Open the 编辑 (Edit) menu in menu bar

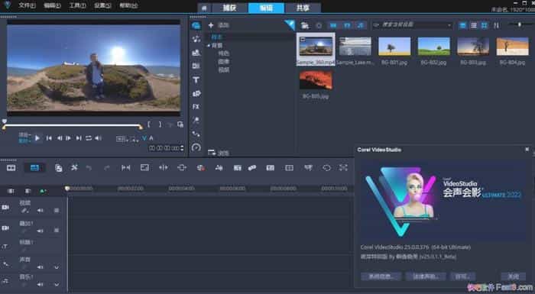[x=52, y=5]
